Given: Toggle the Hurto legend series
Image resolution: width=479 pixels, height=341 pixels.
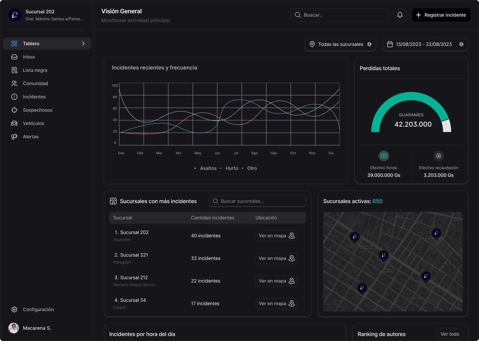Looking at the screenshot, I should (229, 168).
